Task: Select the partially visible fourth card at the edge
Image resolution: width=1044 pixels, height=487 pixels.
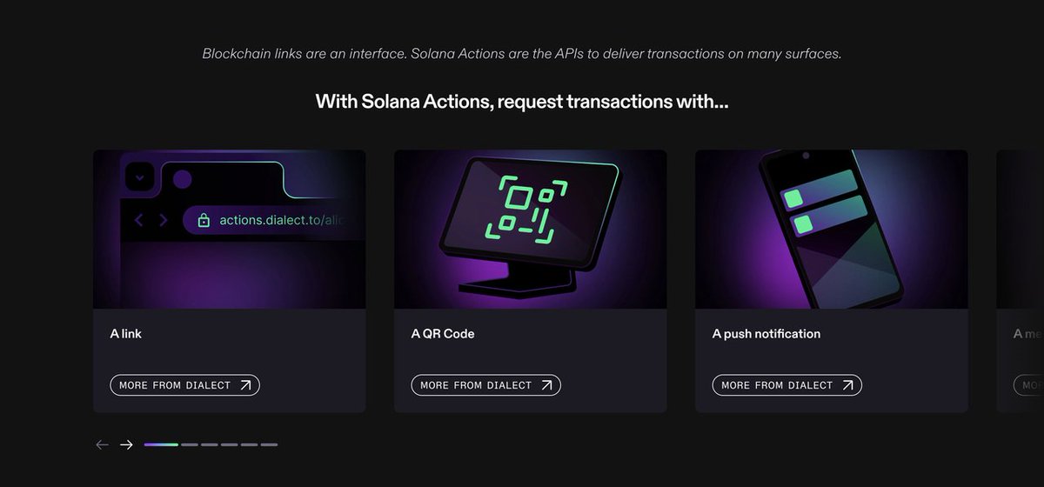Action: (x=1020, y=281)
